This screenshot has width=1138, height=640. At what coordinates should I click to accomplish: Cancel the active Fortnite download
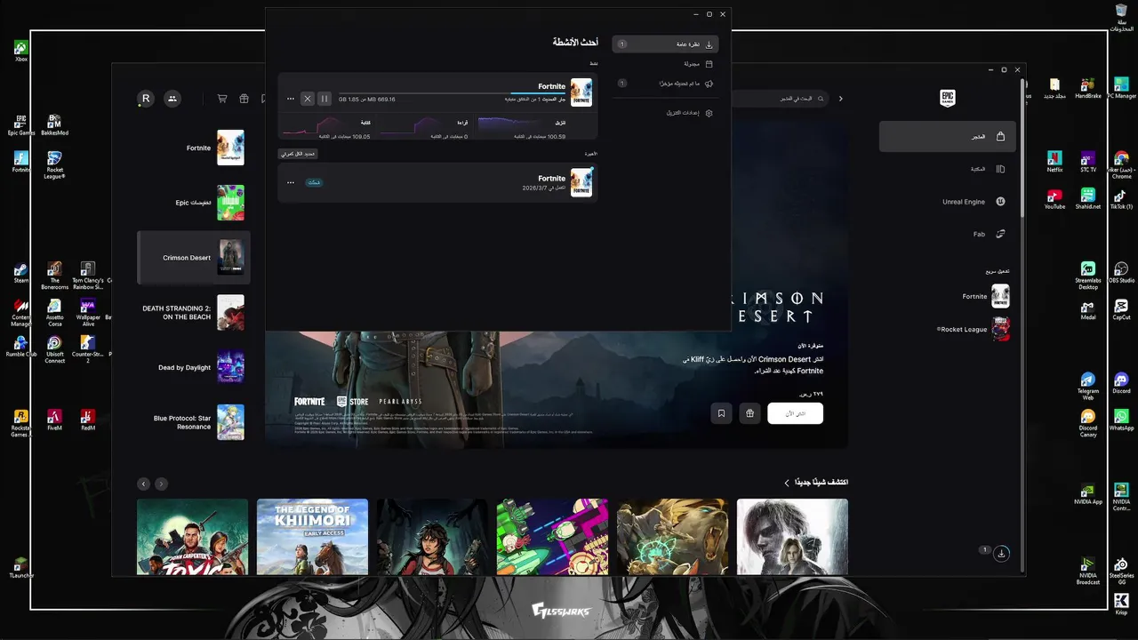tap(308, 99)
